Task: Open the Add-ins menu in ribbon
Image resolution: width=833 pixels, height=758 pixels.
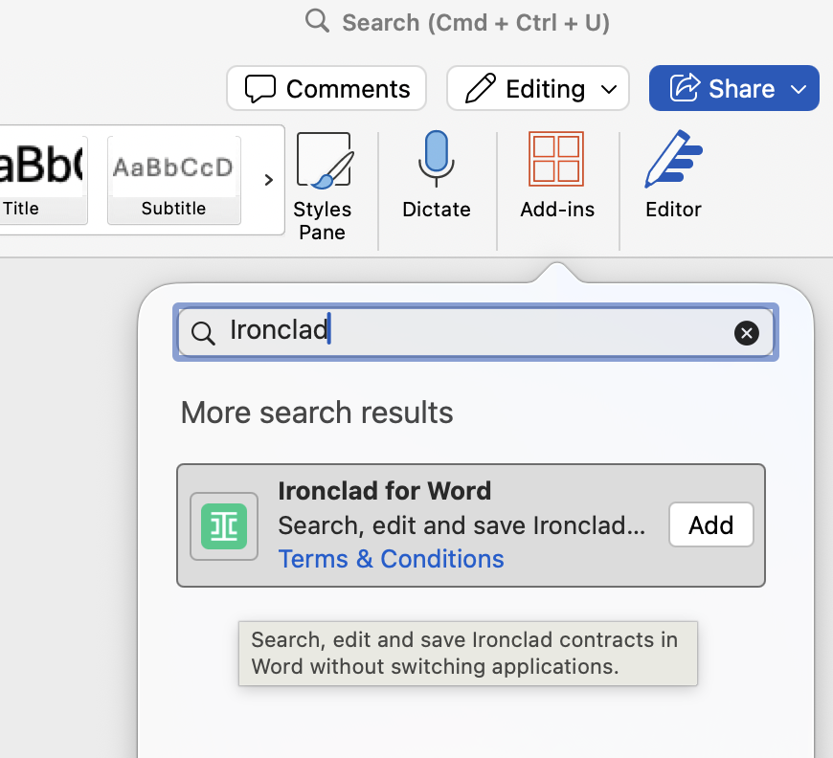Action: [556, 175]
